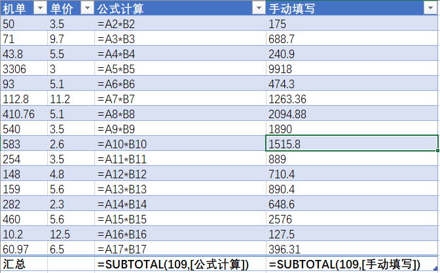The image size is (440, 273).
Task: Select cell containing formula =A16*B16
Action: pyautogui.click(x=181, y=234)
